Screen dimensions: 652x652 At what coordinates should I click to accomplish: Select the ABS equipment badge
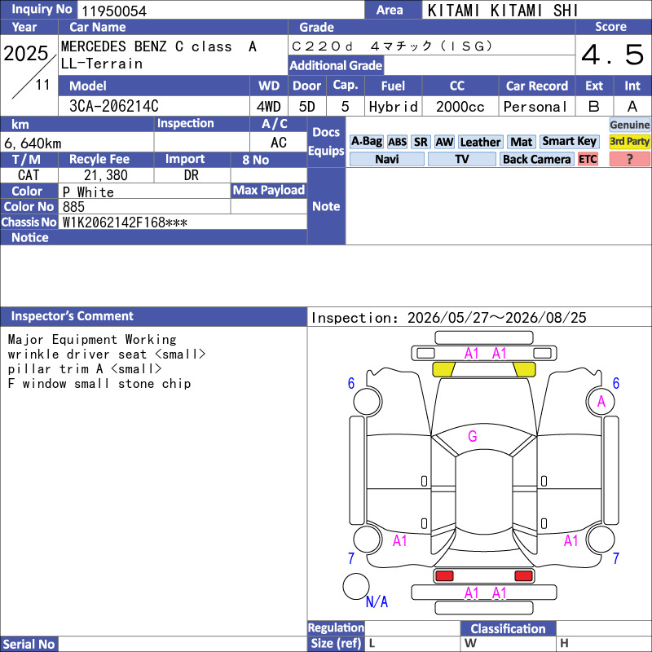[397, 142]
